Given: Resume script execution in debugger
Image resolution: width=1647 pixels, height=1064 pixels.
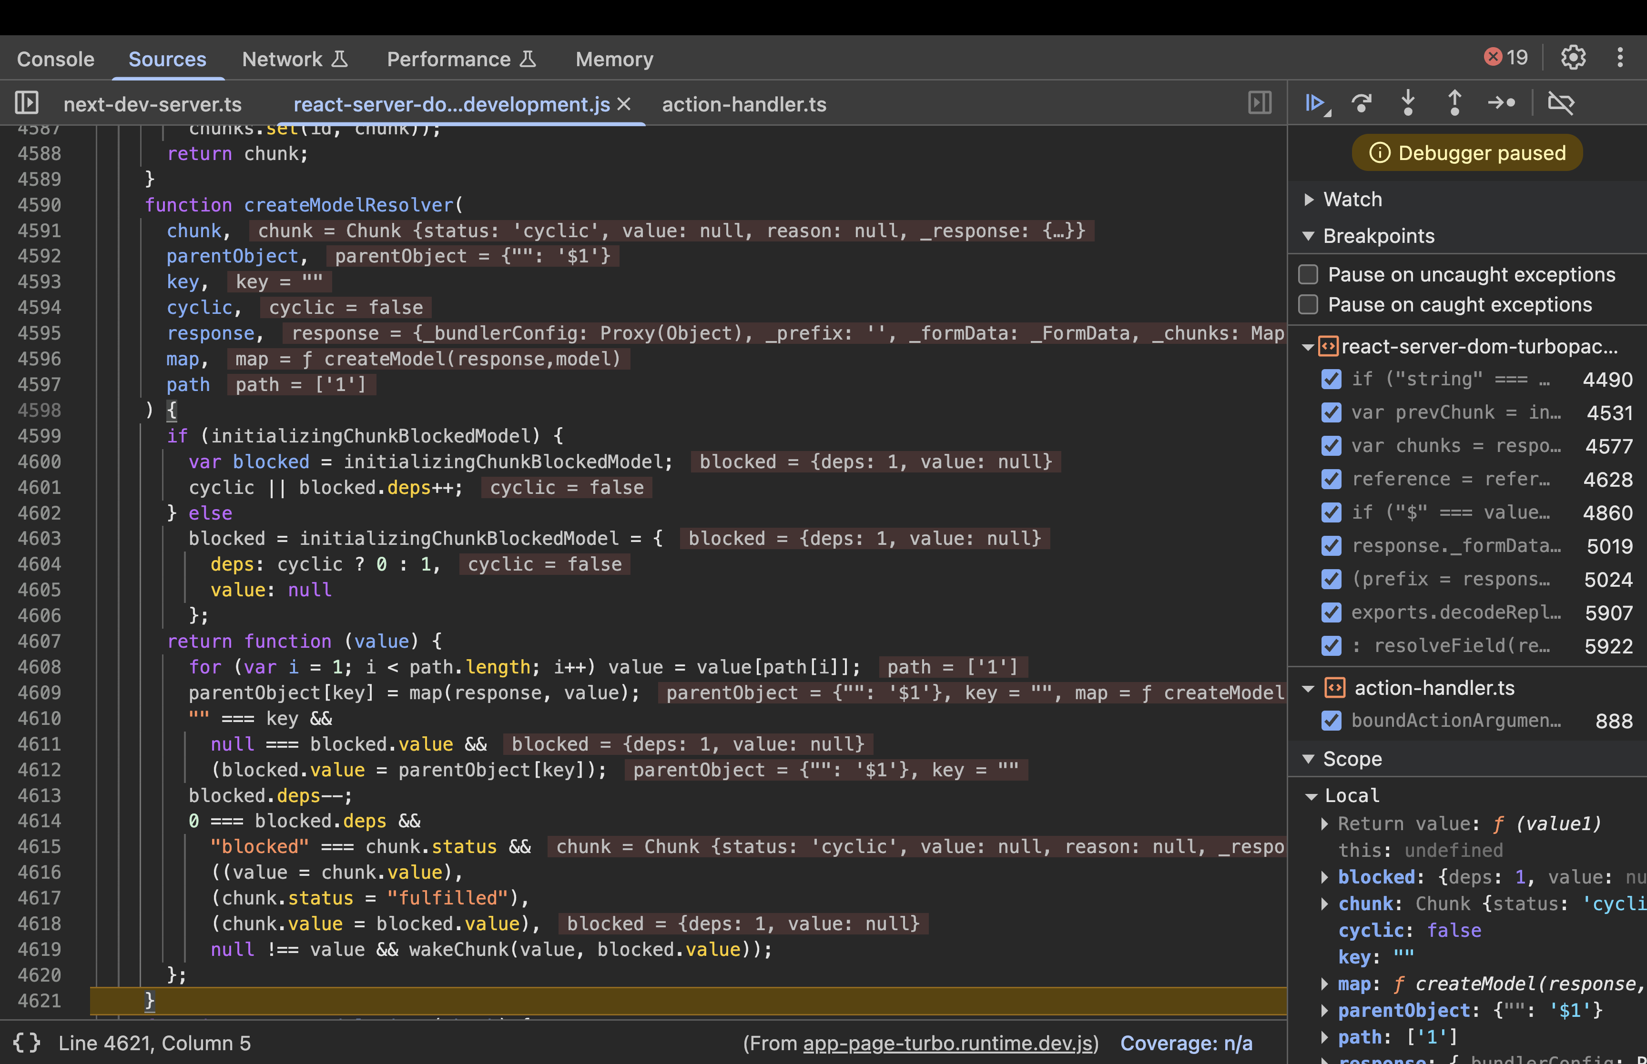Looking at the screenshot, I should click(x=1315, y=104).
